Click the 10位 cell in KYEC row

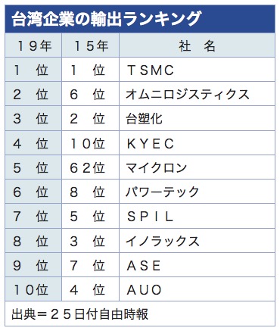(90, 143)
